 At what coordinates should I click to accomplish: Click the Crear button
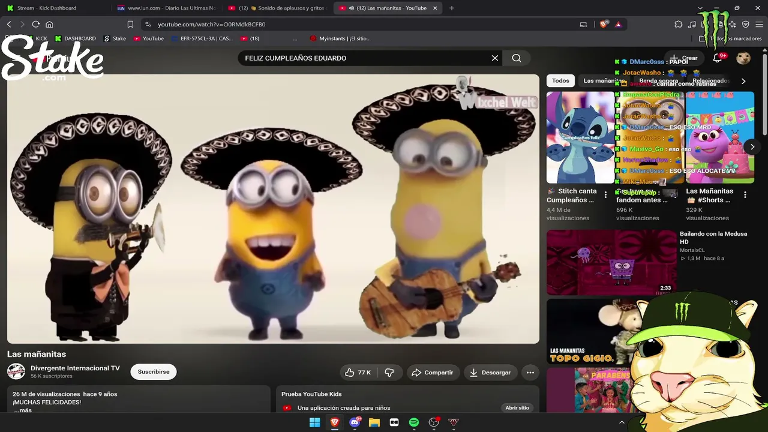click(x=684, y=58)
